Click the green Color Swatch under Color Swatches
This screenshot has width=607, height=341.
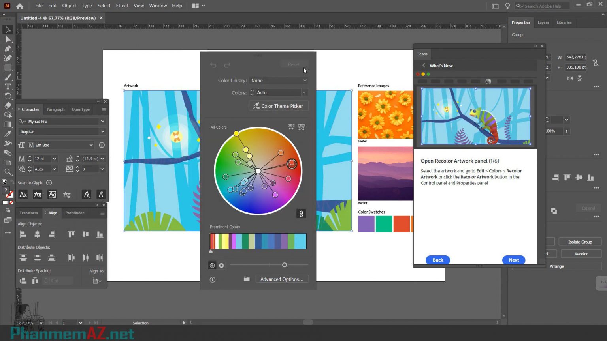click(x=383, y=224)
